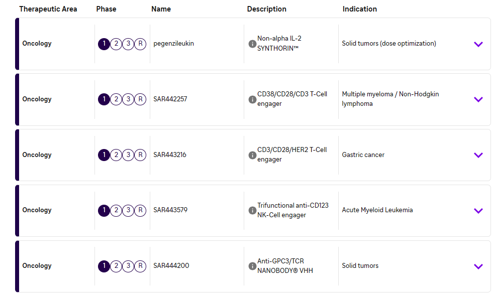This screenshot has width=494, height=294.
Task: Click phase 2 circle for SAR443579
Action: [116, 210]
